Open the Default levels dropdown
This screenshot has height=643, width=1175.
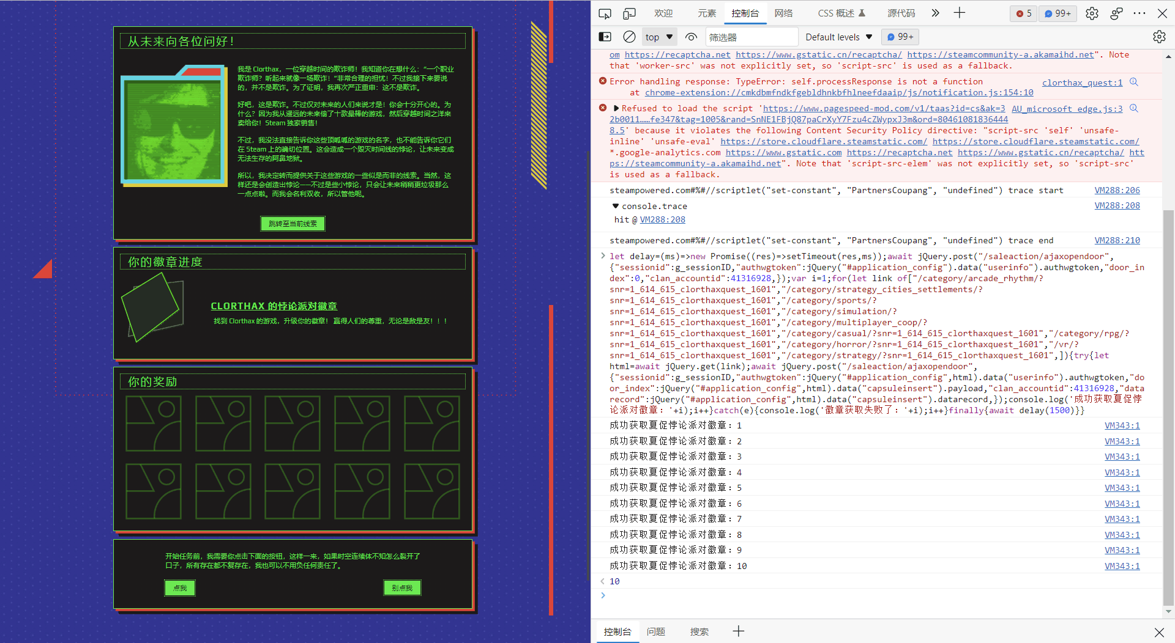point(838,37)
